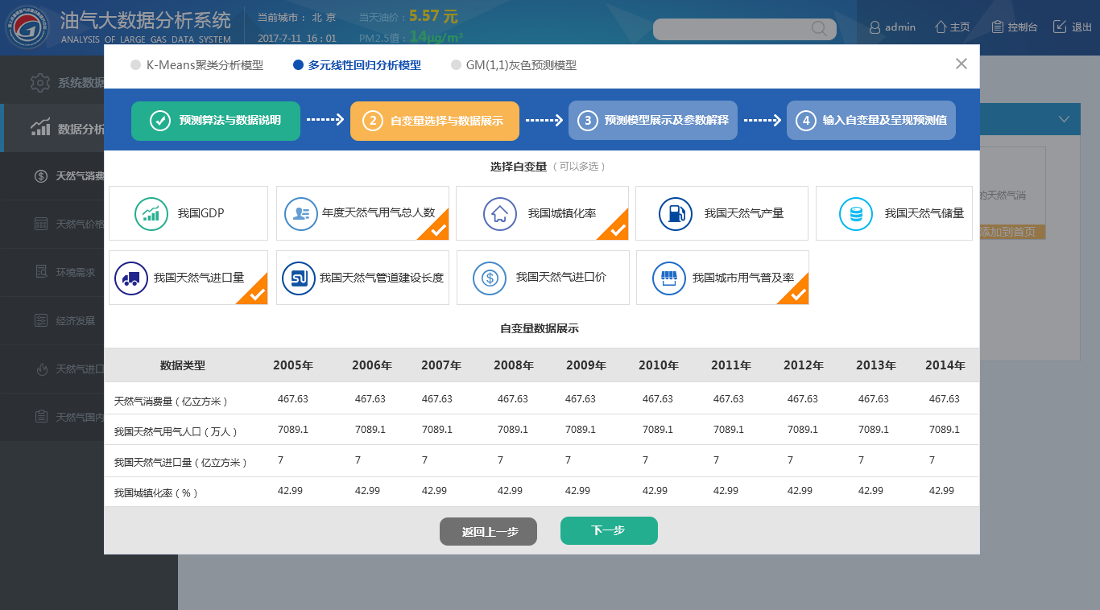Select 我国天然气管道建设长度 variable

click(362, 278)
